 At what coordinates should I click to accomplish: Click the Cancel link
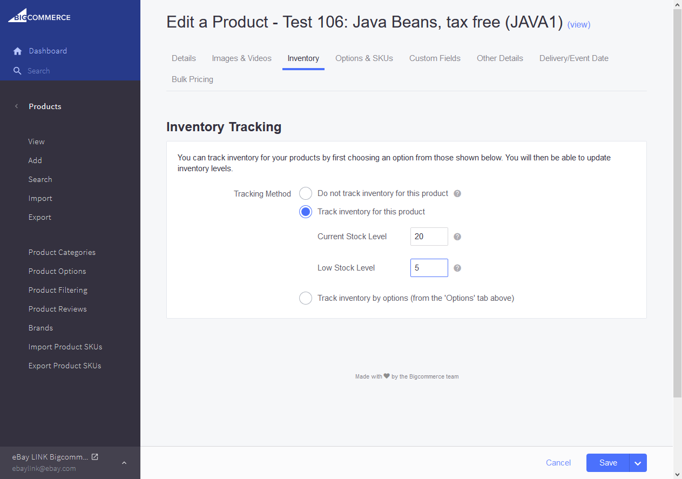tap(558, 463)
